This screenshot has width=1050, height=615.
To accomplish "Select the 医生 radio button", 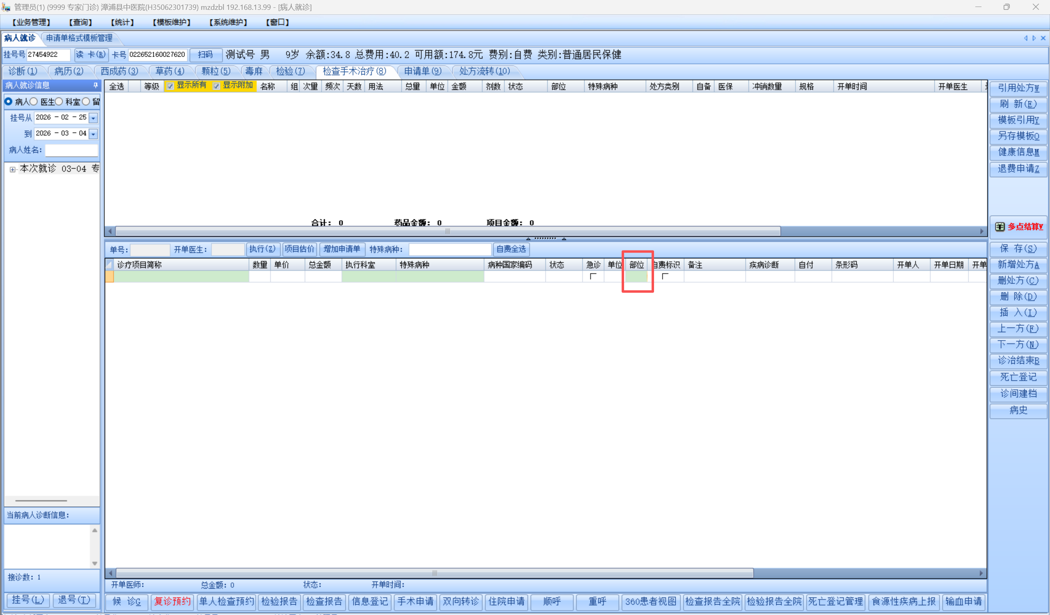I will tap(34, 102).
